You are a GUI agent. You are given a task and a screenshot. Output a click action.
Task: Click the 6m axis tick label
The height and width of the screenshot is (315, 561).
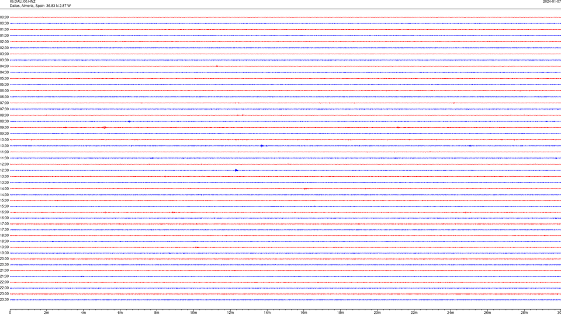120,313
